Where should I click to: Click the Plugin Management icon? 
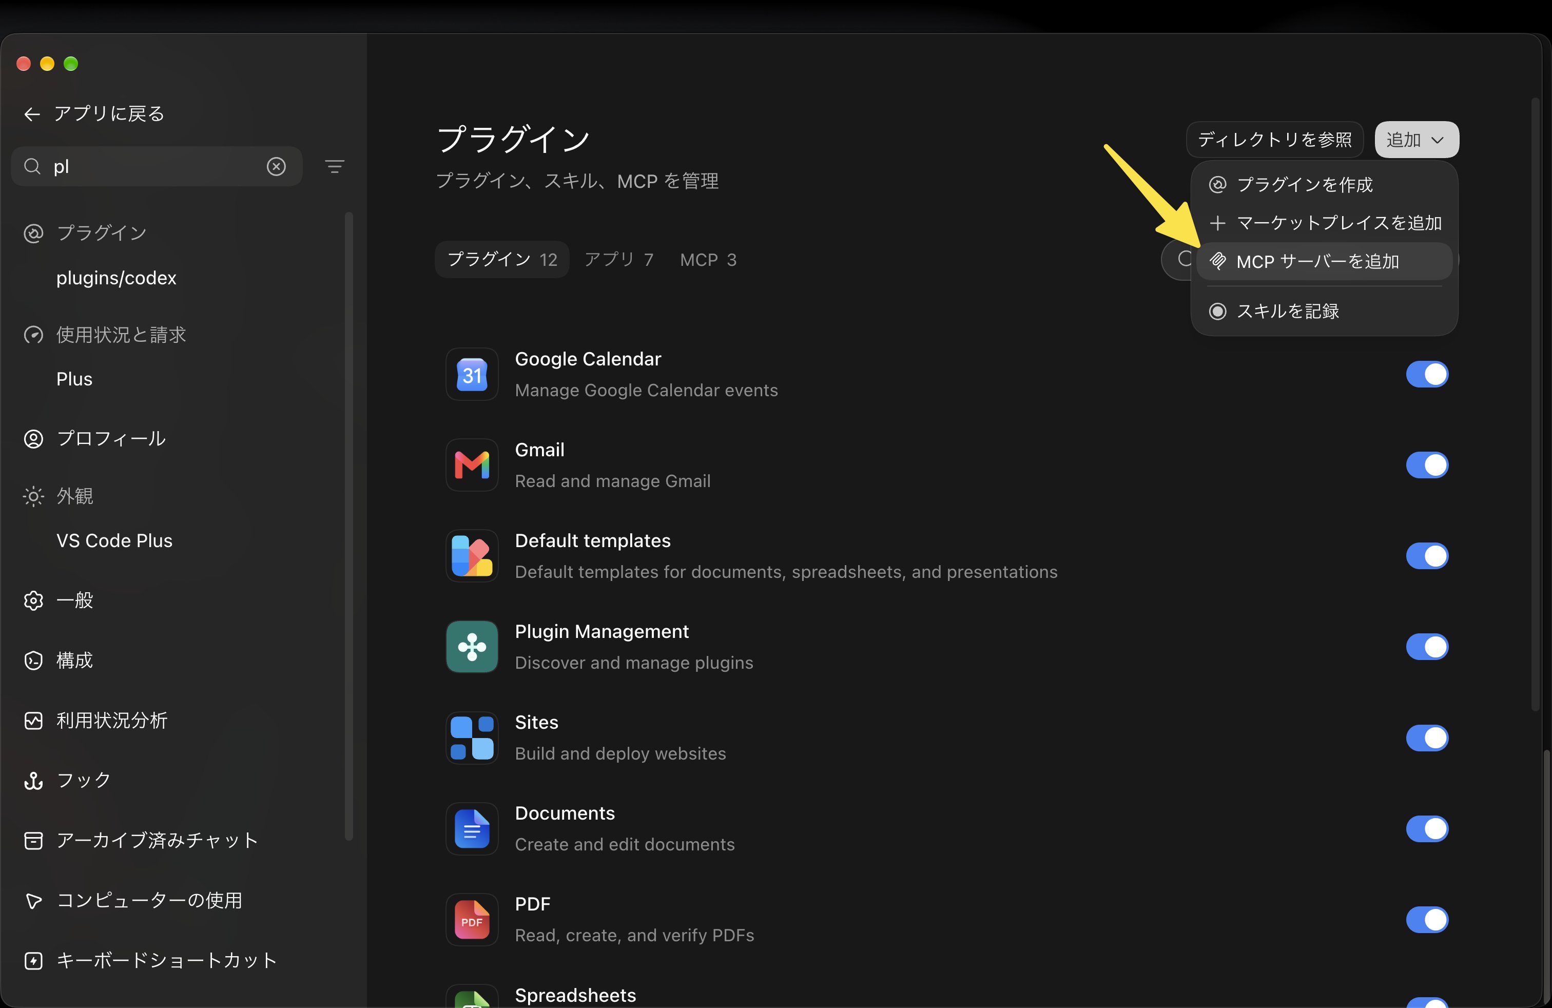pyautogui.click(x=472, y=647)
